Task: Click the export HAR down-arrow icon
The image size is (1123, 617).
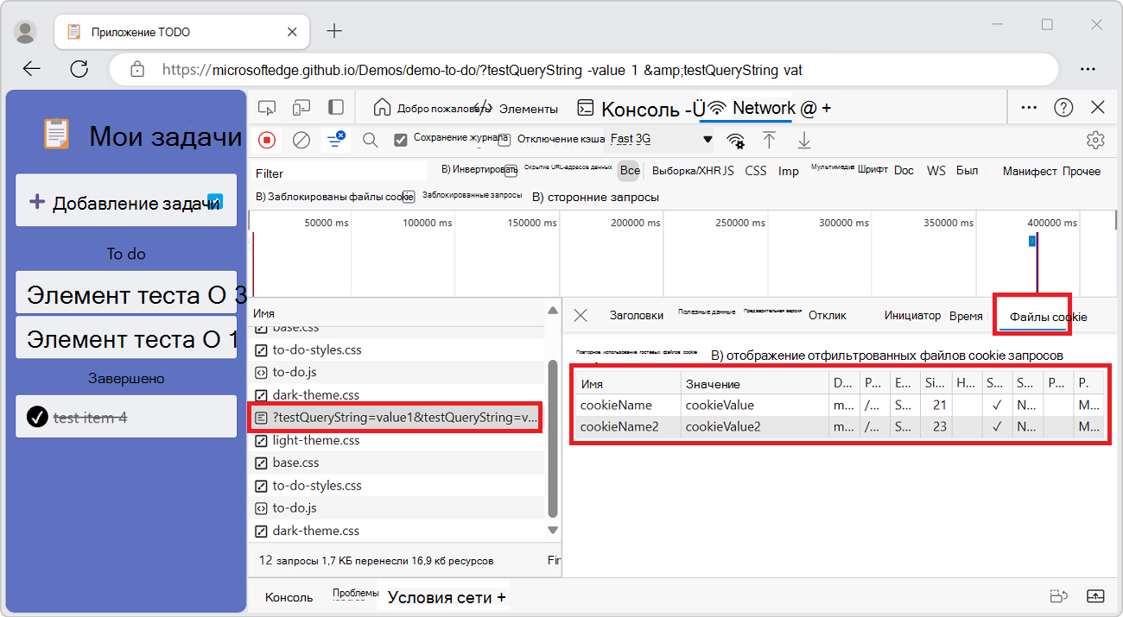Action: point(804,140)
